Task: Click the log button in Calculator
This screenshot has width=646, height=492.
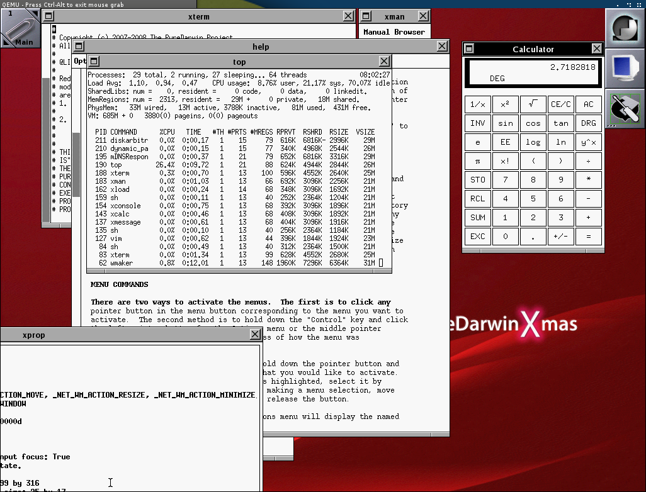Action: (x=533, y=142)
